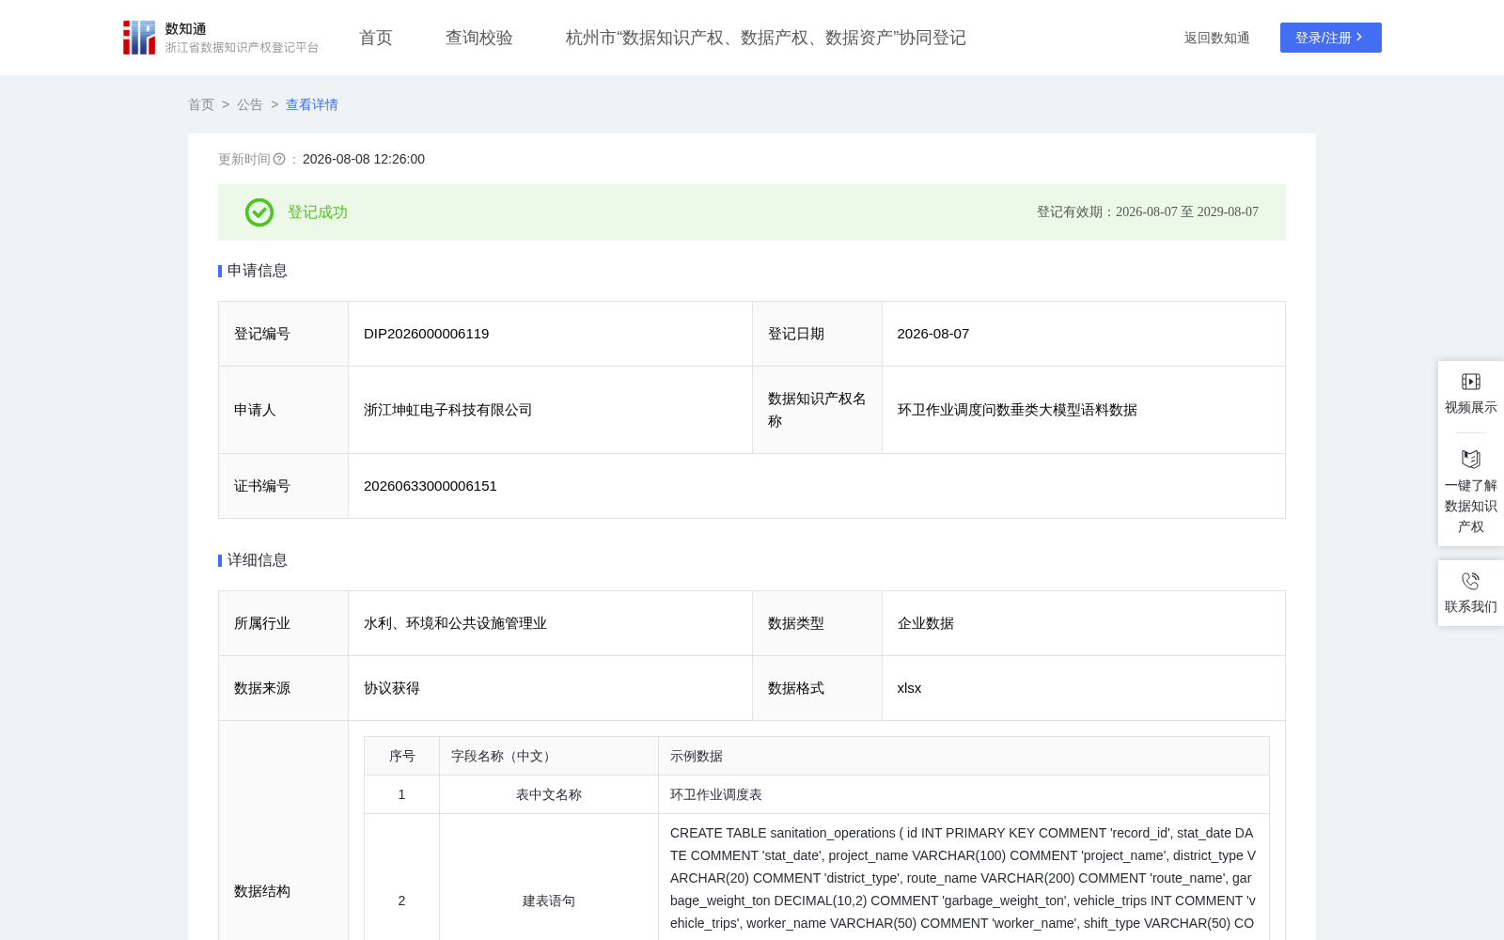Click the 环卫作业调度表 sample value
Screen dimensions: 1504x940
point(716,794)
